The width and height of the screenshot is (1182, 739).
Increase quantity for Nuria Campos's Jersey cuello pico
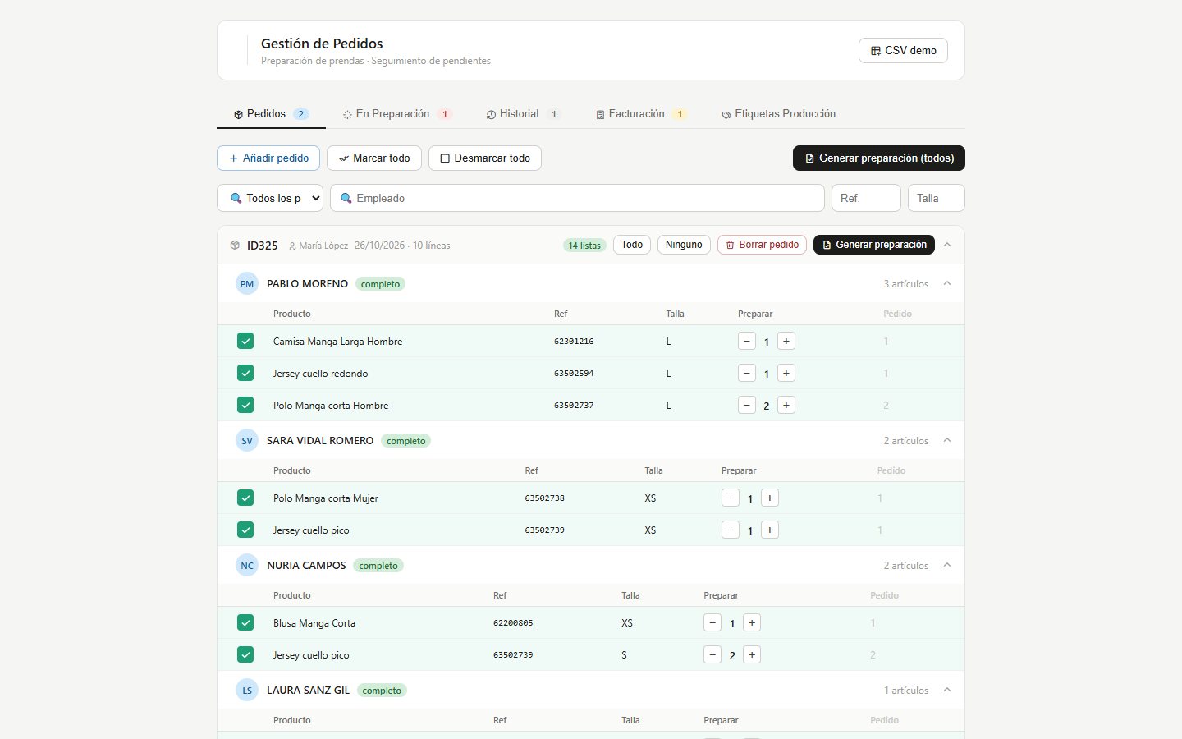click(x=752, y=654)
